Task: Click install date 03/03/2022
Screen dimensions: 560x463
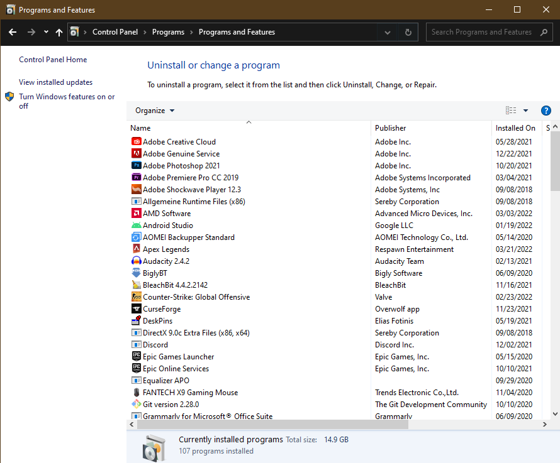Action: tap(514, 214)
